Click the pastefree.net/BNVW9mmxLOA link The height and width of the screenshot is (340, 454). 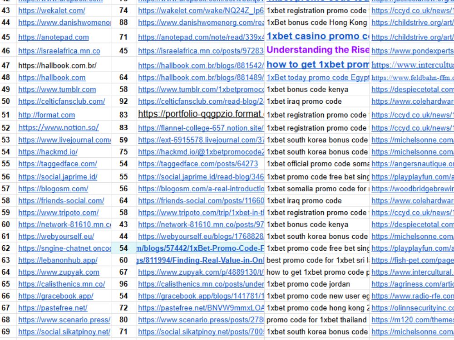coord(201,308)
